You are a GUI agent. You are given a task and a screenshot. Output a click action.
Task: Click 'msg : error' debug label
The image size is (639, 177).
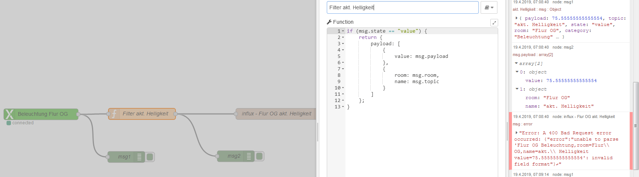pyautogui.click(x=522, y=124)
